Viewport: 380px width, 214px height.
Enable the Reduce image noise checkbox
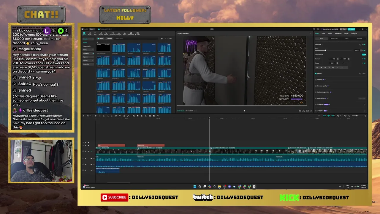316,92
